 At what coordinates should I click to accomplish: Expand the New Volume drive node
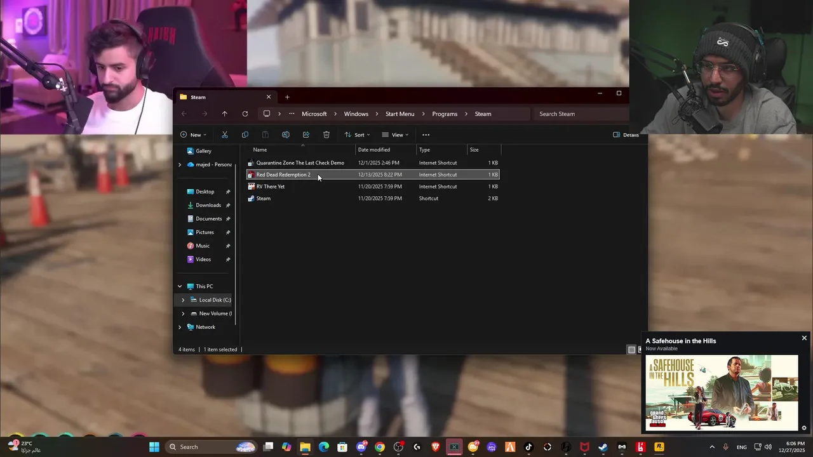184,314
